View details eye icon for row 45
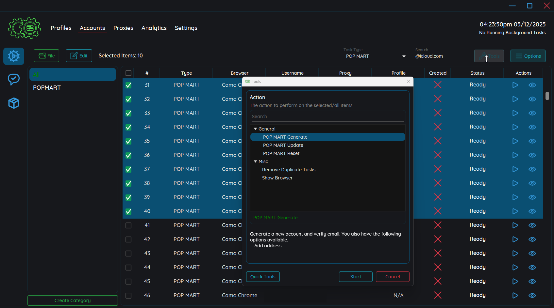Screen dimensions: 554x308 tap(532, 281)
